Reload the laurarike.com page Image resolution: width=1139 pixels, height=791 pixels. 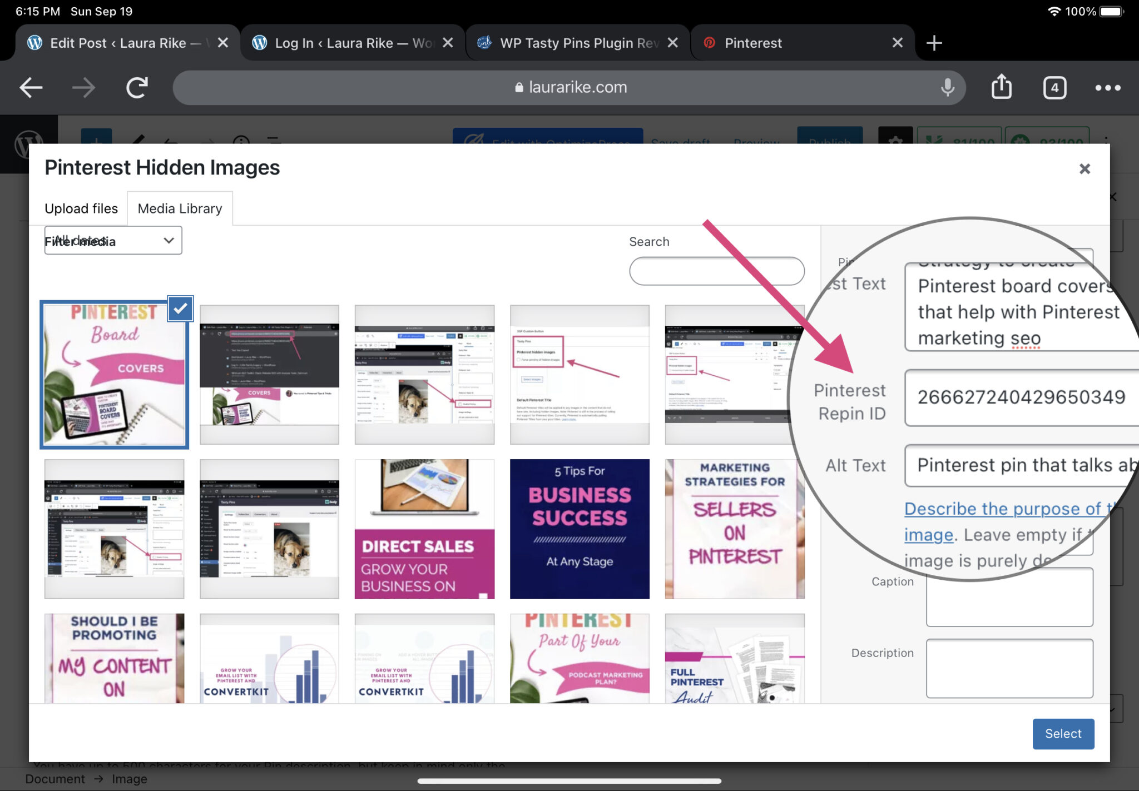click(137, 87)
